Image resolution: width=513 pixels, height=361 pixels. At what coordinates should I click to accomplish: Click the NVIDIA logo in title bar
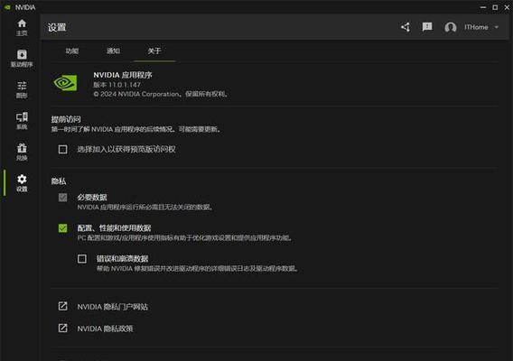[7, 7]
